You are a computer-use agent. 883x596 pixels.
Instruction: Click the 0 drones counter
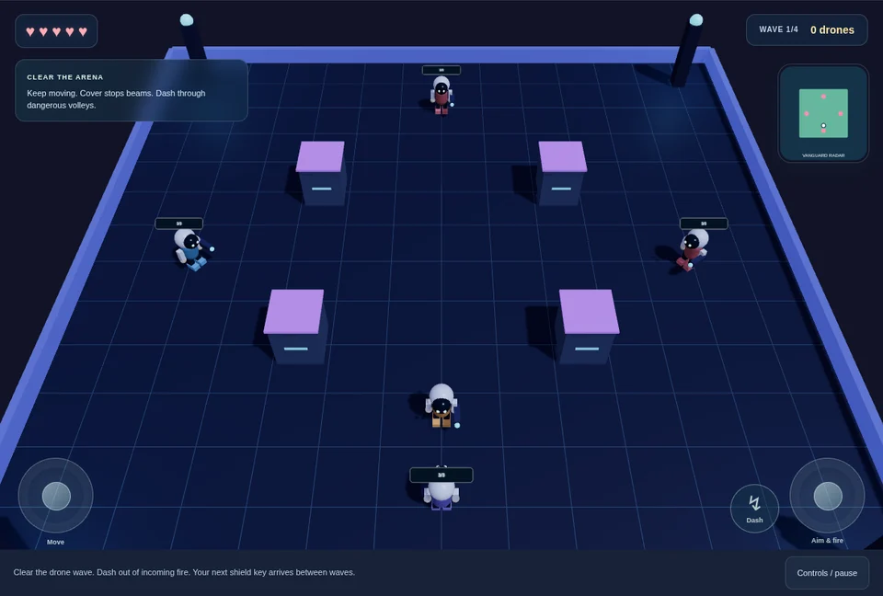831,29
